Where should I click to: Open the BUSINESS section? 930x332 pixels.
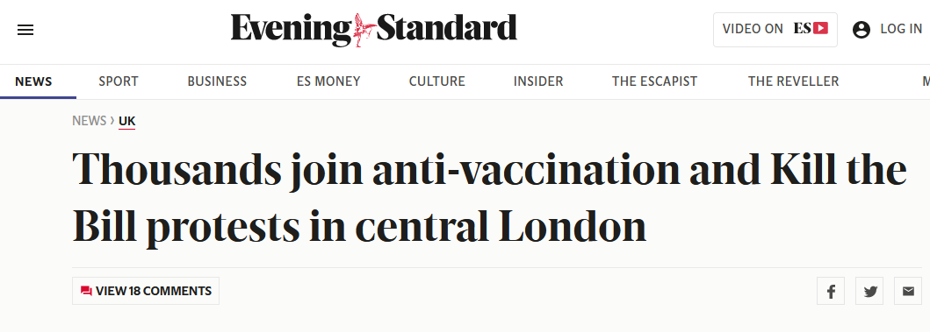click(x=217, y=81)
